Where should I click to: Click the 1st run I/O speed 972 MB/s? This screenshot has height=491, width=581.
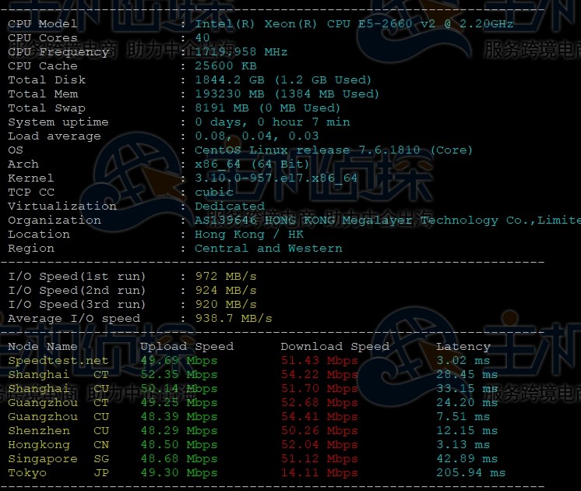click(x=226, y=276)
